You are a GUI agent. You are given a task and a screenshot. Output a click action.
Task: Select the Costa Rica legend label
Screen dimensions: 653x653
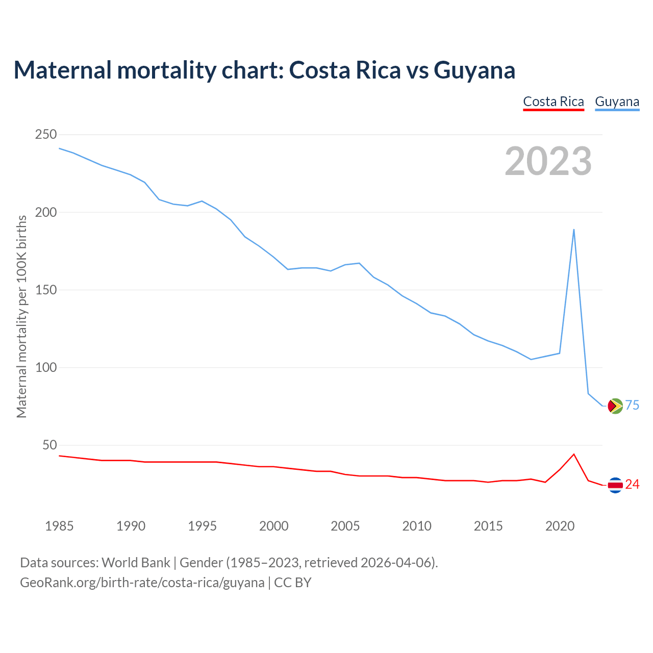coord(554,102)
